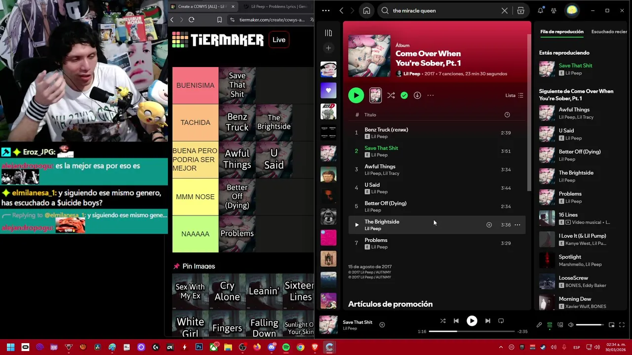The width and height of the screenshot is (632, 355).
Task: Switch to Escuchado recientemente tab
Action: [609, 32]
